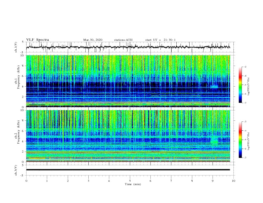Click the "ch.1(V)" waveform axis label
The height and width of the screenshot is (203, 263).
[x=16, y=47]
